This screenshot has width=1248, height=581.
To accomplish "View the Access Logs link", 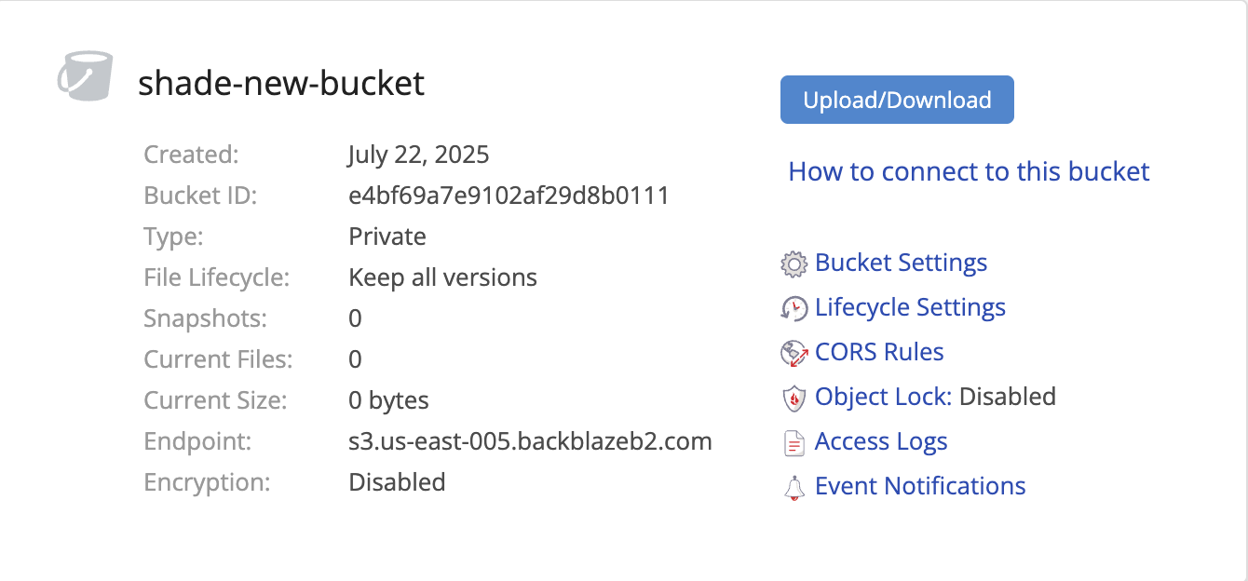I will click(x=881, y=441).
